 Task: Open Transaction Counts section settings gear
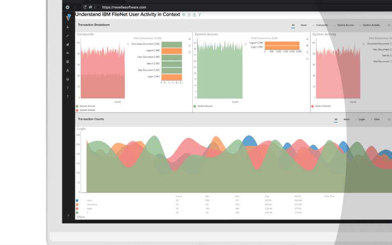pyautogui.click(x=389, y=119)
